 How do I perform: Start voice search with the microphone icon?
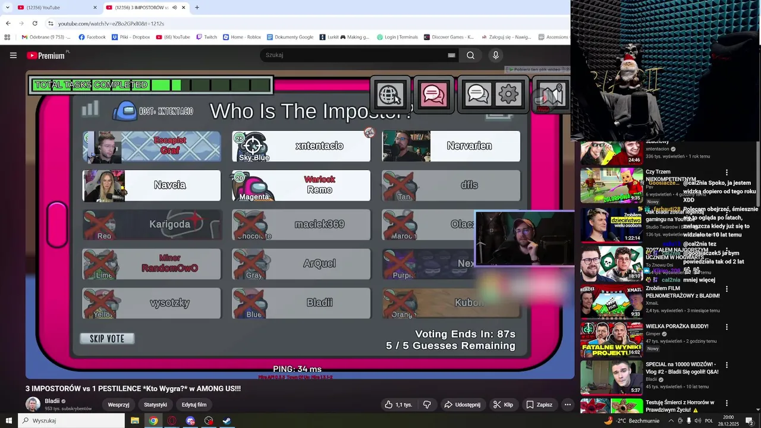tap(496, 55)
